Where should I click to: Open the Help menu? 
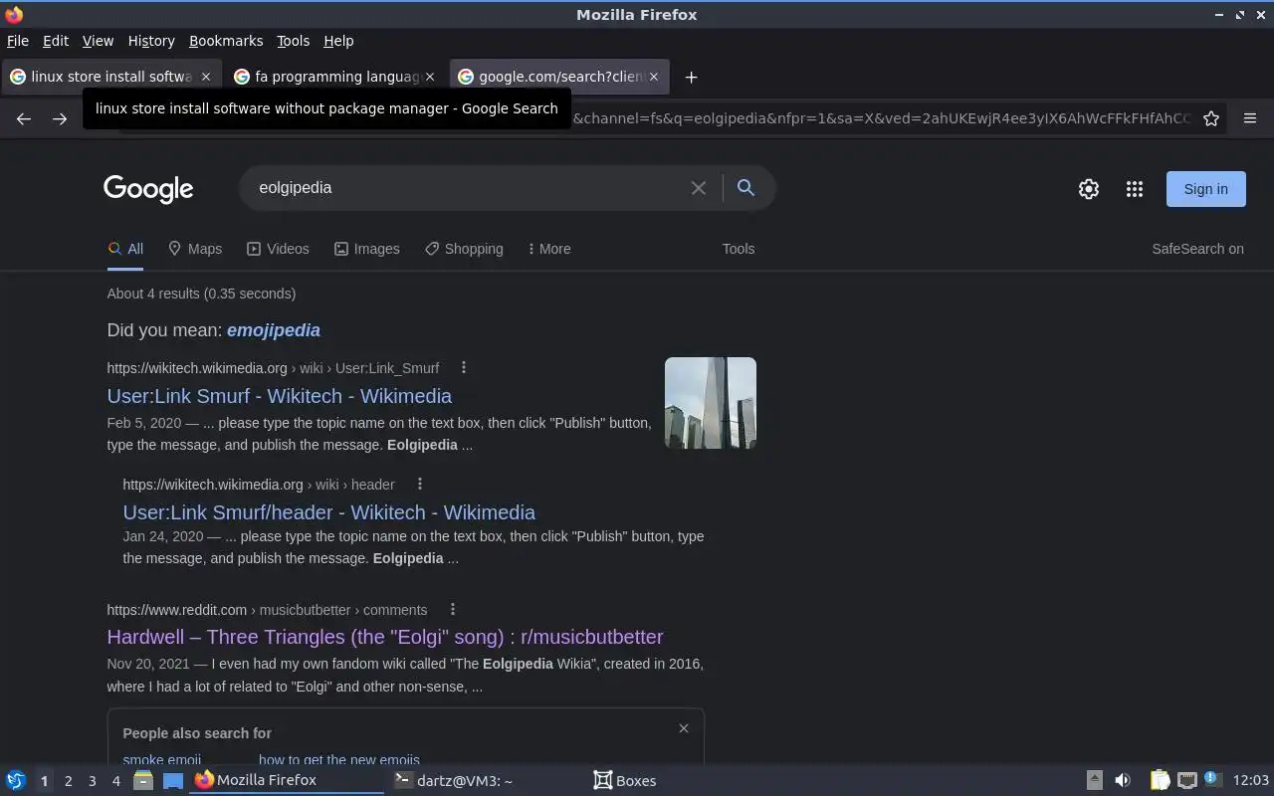[338, 41]
